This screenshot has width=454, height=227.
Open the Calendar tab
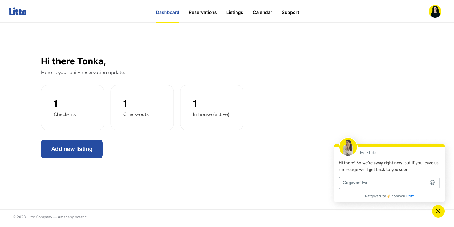pos(262,12)
